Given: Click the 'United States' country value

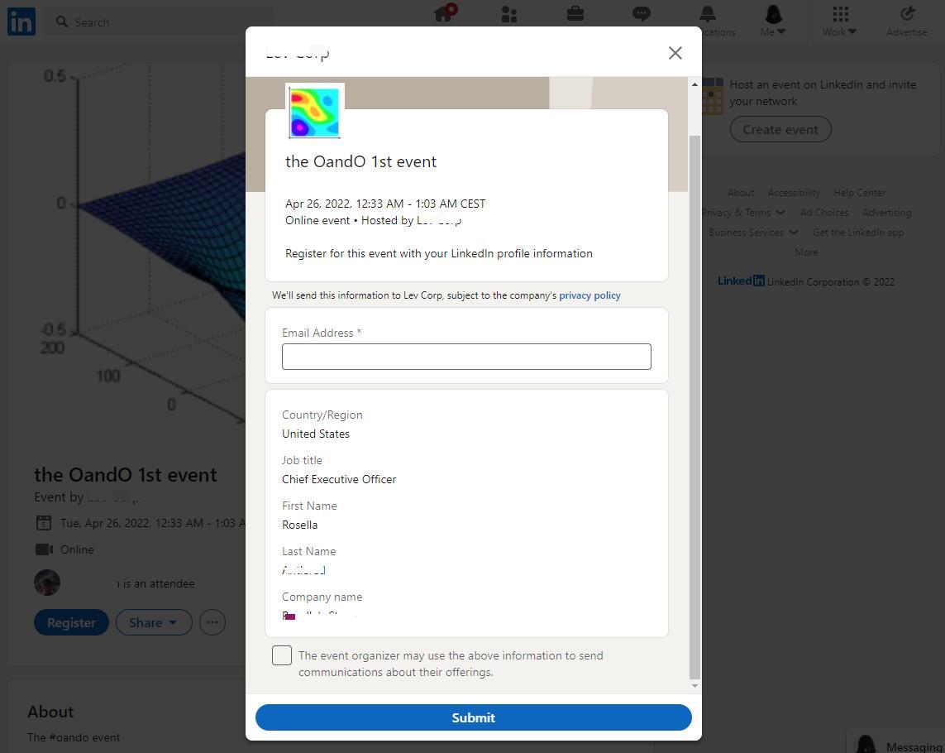Looking at the screenshot, I should point(316,434).
